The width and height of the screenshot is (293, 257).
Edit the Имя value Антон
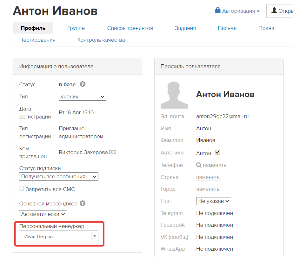pos(204,129)
